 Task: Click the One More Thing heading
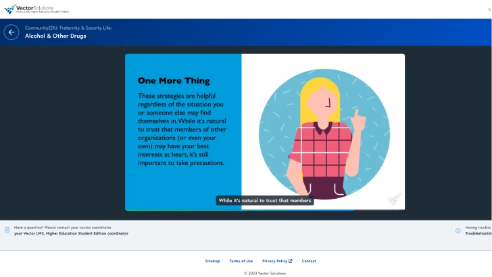(174, 81)
